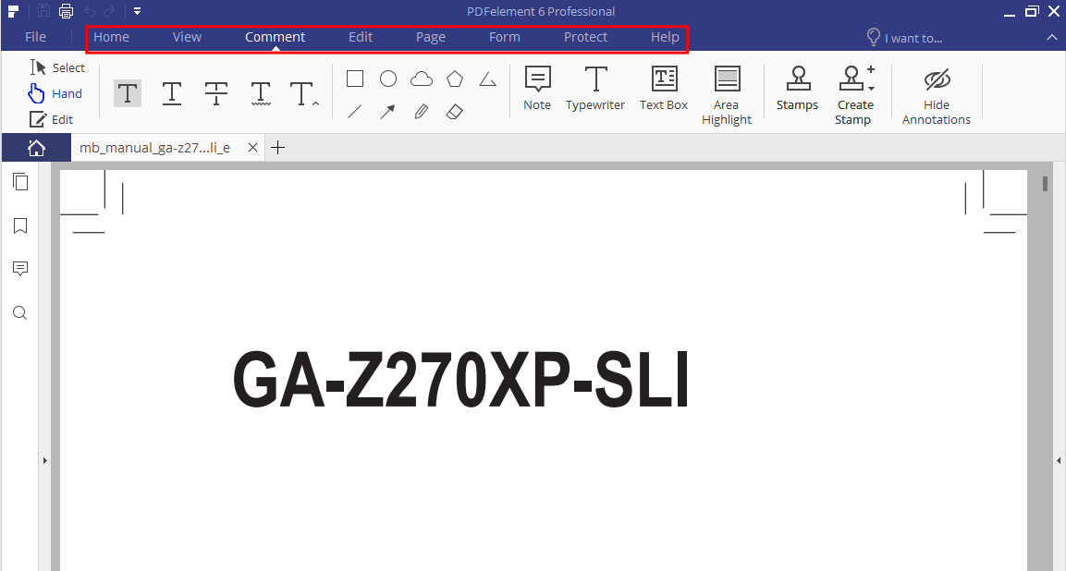This screenshot has width=1066, height=571.
Task: Add a Note comment
Action: coord(537,89)
